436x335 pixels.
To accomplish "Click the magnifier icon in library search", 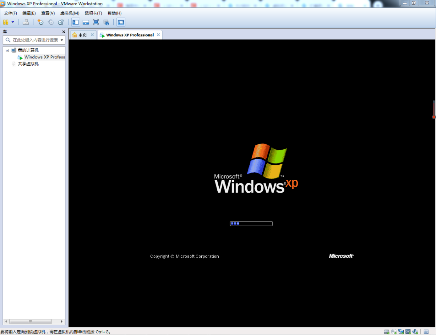I will pos(8,40).
